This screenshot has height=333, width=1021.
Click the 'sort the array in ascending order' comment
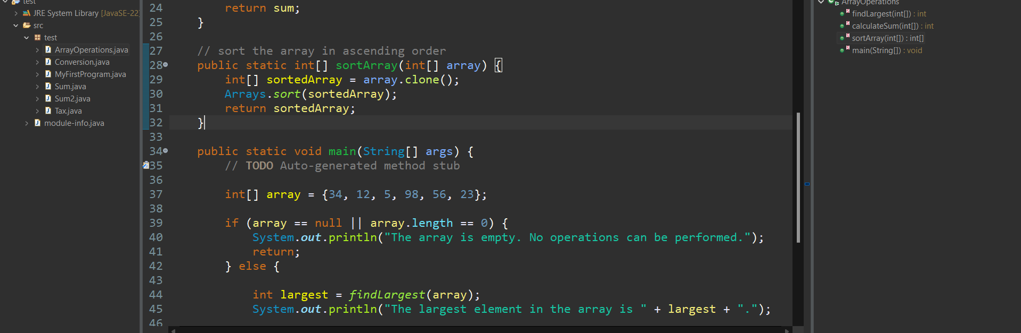pyautogui.click(x=332, y=51)
